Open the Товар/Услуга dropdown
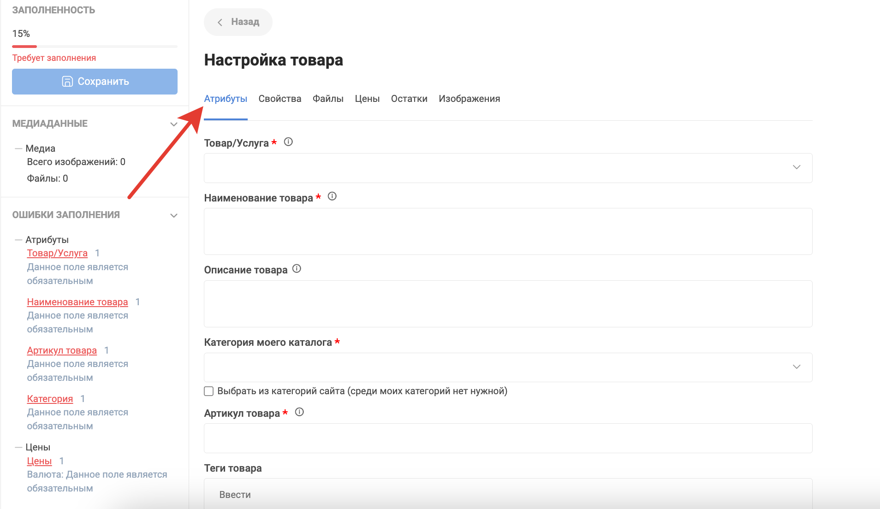The height and width of the screenshot is (509, 880). click(x=507, y=168)
